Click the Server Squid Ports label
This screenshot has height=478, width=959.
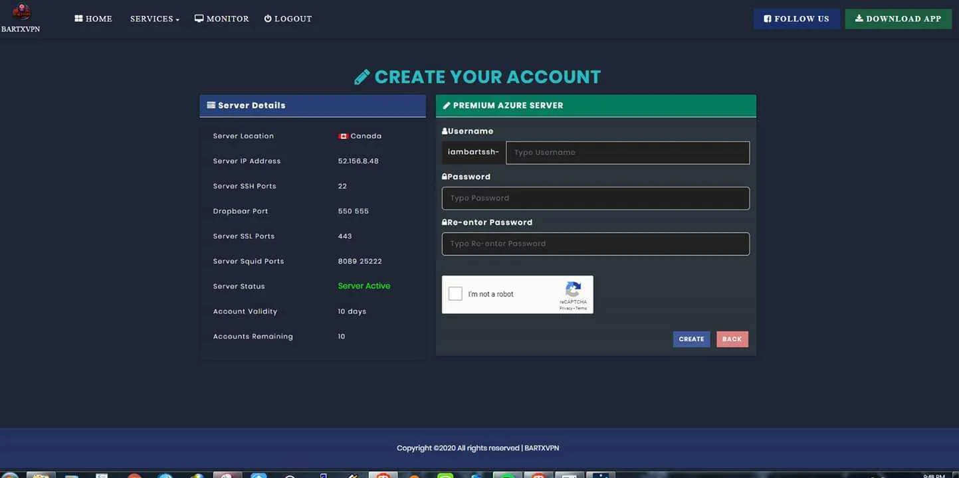tap(249, 262)
